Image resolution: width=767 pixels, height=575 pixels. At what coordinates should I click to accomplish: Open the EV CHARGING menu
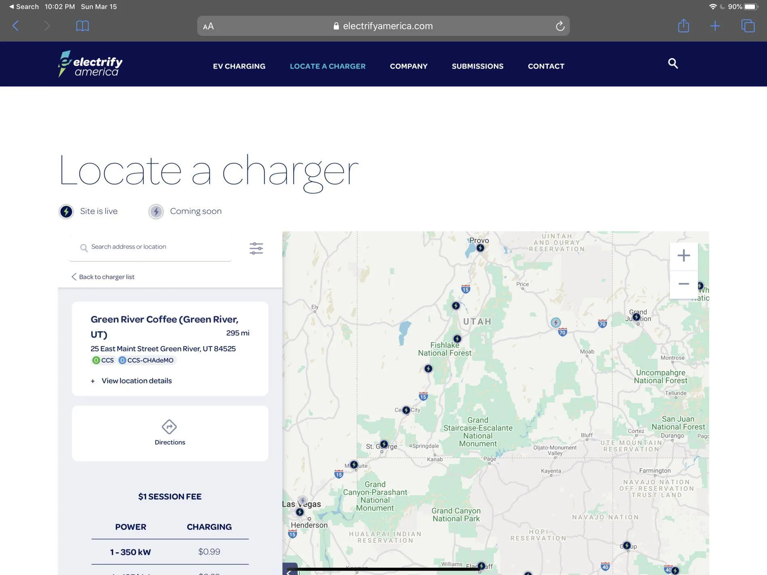(x=239, y=66)
